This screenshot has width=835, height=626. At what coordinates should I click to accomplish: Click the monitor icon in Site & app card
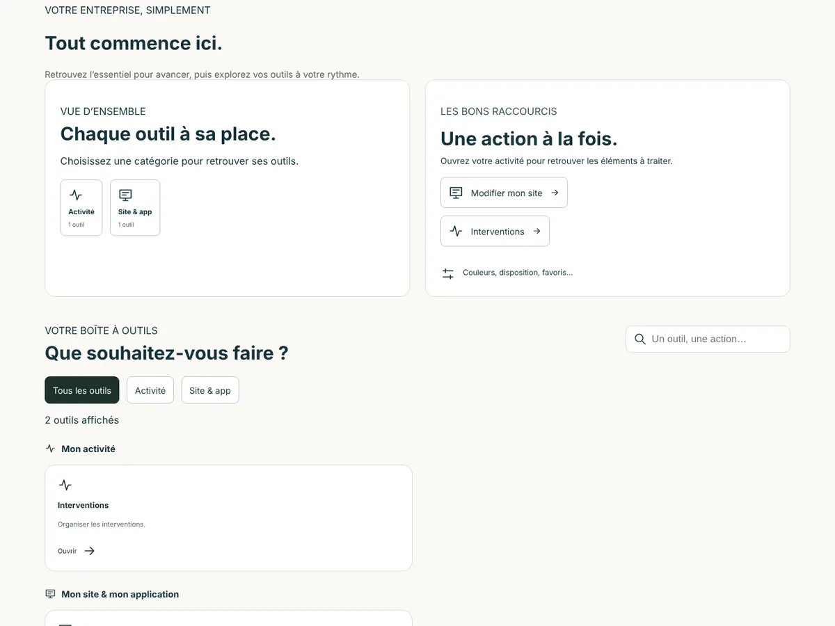pos(125,195)
